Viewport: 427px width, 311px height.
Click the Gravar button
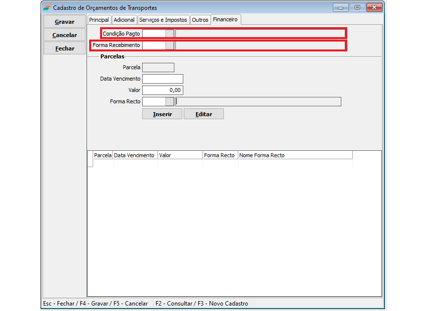[x=64, y=22]
